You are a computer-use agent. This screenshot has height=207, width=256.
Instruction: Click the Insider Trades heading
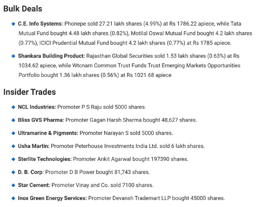(x=29, y=92)
